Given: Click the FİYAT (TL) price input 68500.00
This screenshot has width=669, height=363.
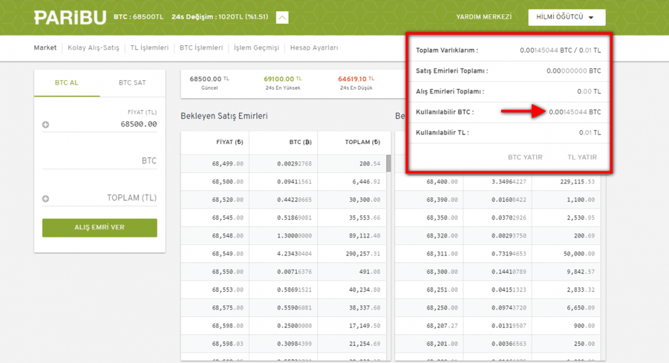Looking at the screenshot, I should pyautogui.click(x=100, y=124).
